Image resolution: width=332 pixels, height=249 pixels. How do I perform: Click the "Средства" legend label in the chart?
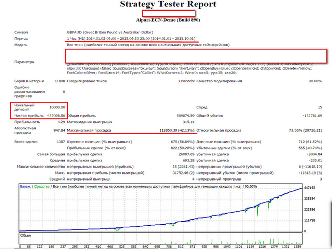[42, 186]
